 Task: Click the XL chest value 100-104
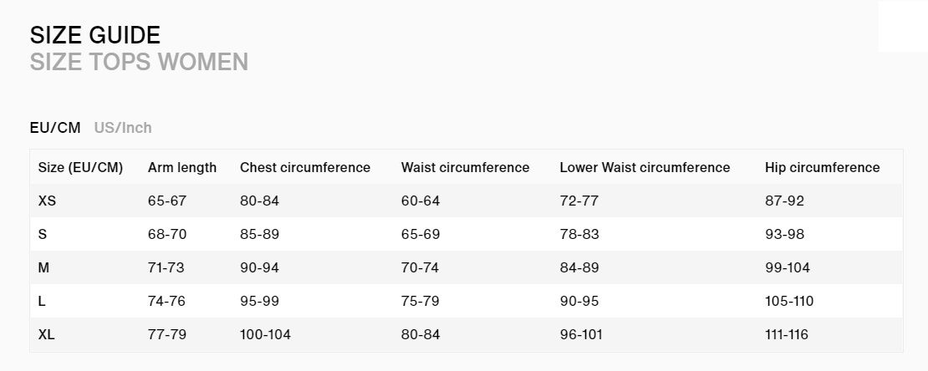(265, 335)
